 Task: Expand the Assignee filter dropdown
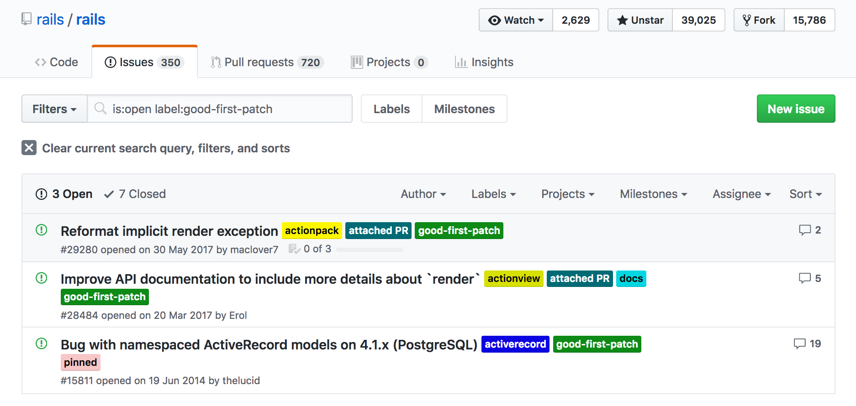[742, 194]
